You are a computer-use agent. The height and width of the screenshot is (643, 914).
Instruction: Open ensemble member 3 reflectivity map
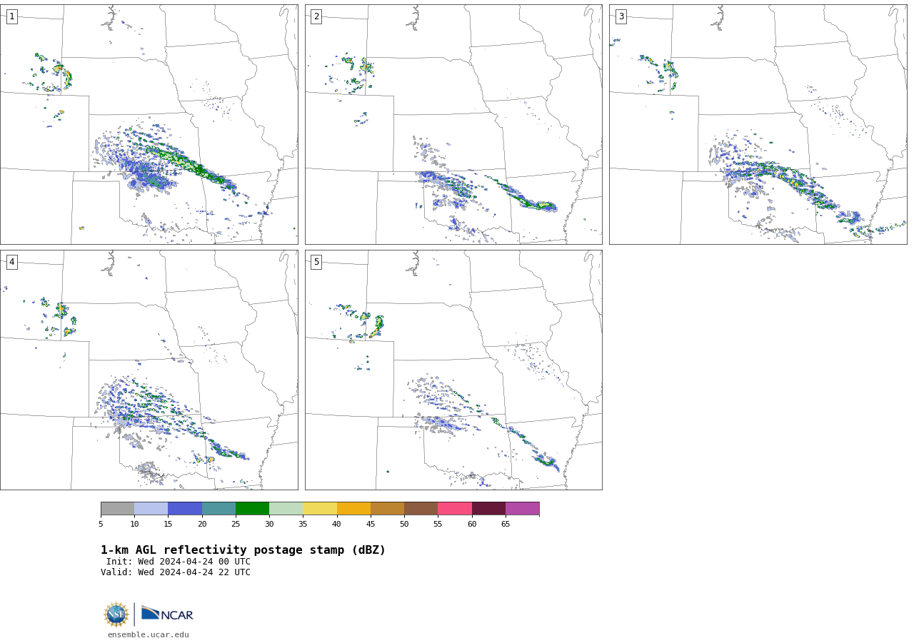click(x=758, y=124)
